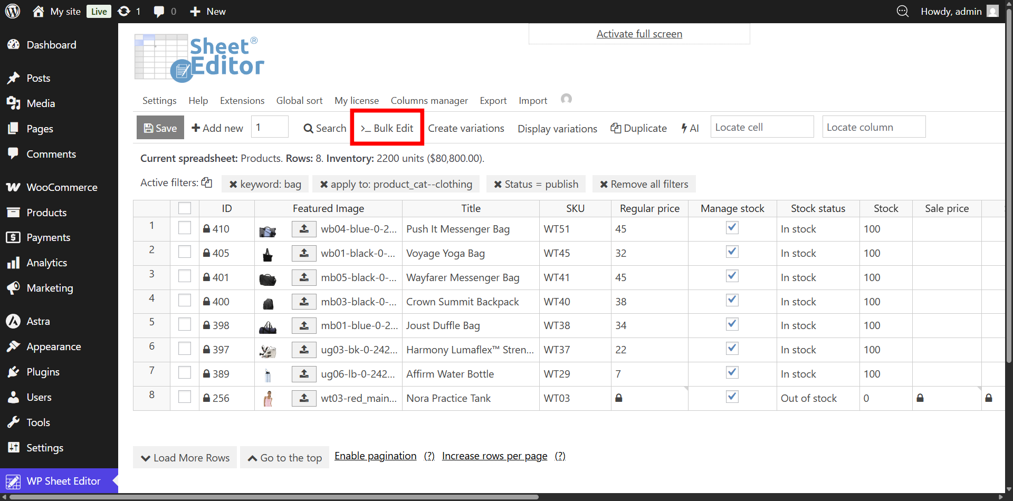Select row checkbox for product 389
The image size is (1013, 501).
click(185, 373)
